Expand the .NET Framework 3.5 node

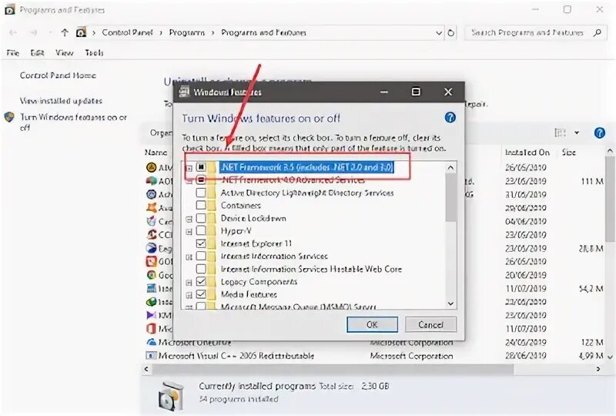(189, 168)
